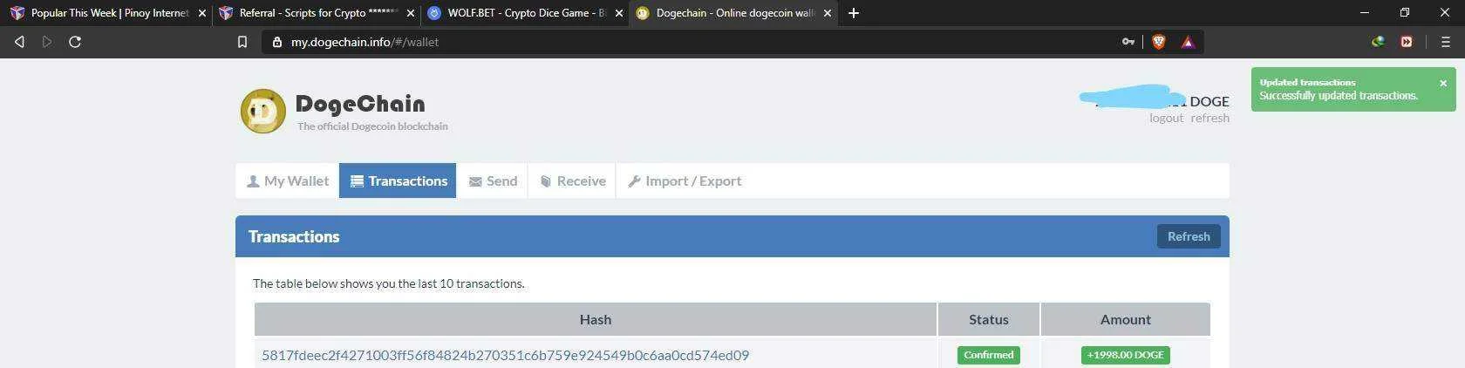This screenshot has height=368, width=1465.
Task: Click the logout link
Action: coord(1166,118)
